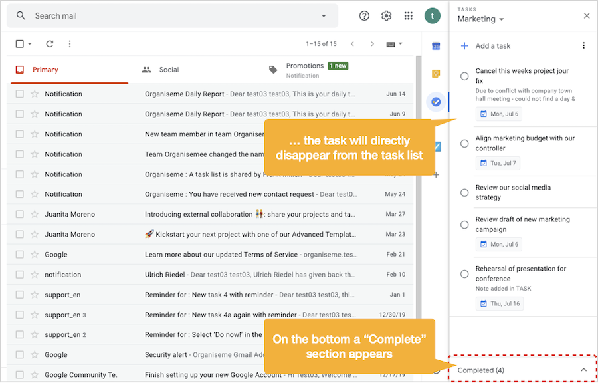Open the Google apps grid

tap(409, 15)
